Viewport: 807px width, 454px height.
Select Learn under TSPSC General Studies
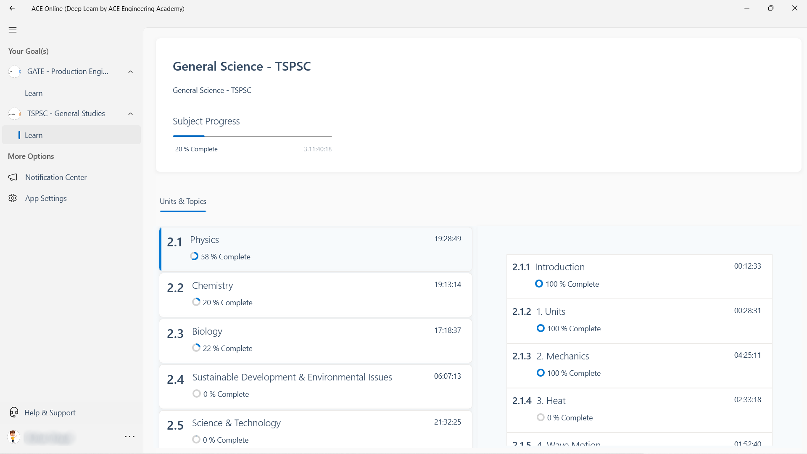click(34, 135)
